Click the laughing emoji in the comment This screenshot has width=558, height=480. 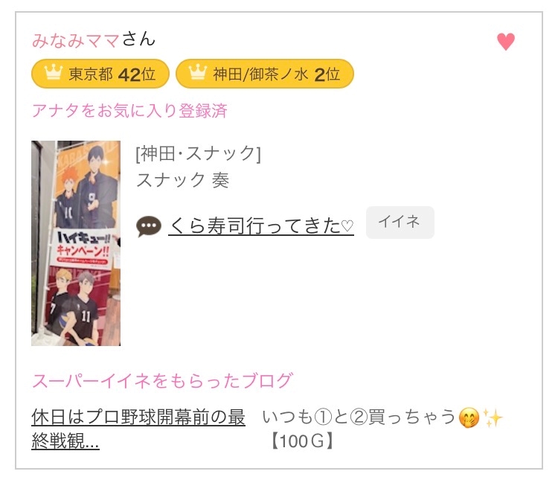point(469,417)
